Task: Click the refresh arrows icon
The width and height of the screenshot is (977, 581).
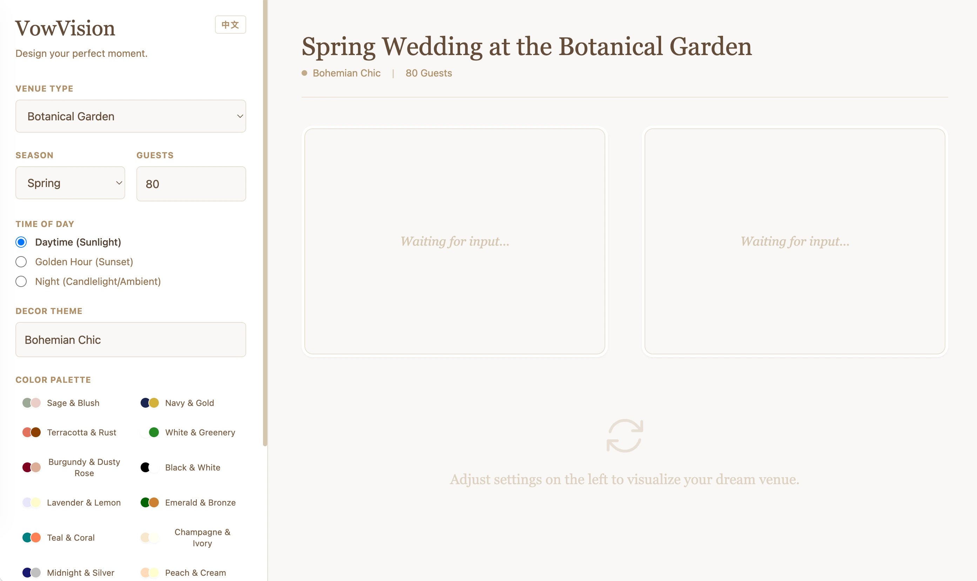Action: tap(625, 435)
